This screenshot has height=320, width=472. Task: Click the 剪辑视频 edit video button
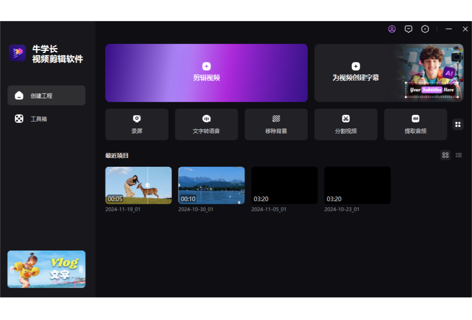pyautogui.click(x=206, y=73)
